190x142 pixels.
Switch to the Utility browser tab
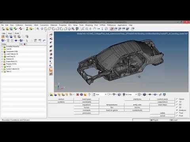pos(4,33)
